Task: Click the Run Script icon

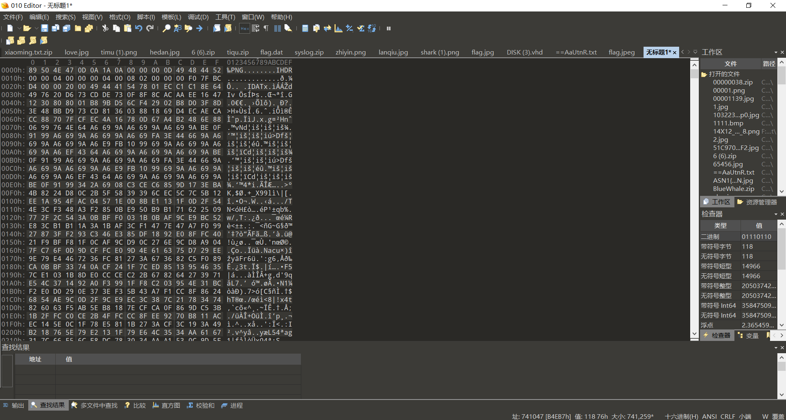Action: click(x=217, y=28)
